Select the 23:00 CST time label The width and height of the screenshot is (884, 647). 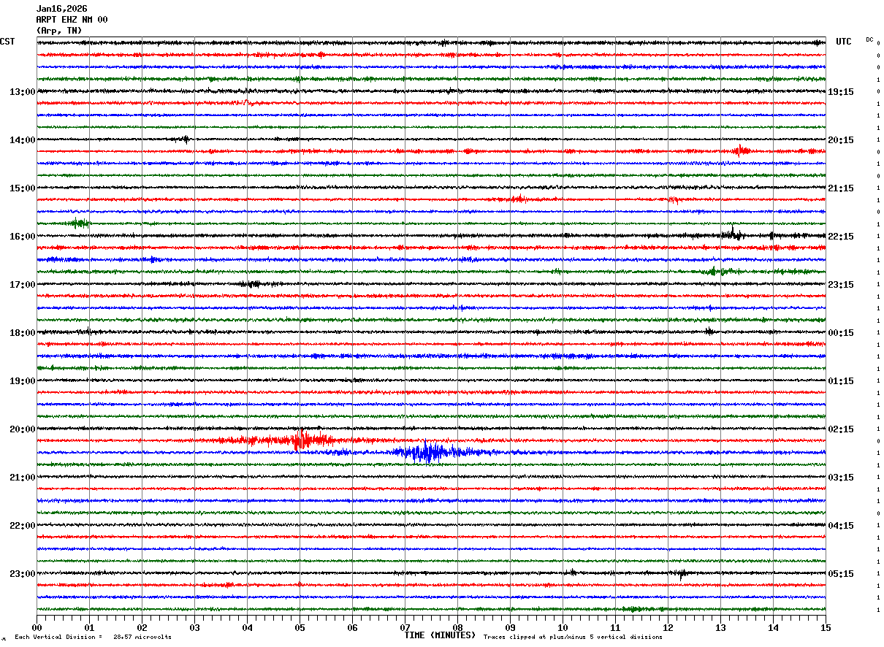tap(22, 574)
